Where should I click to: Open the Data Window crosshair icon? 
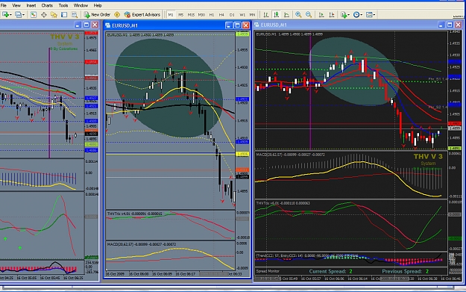tap(44, 15)
